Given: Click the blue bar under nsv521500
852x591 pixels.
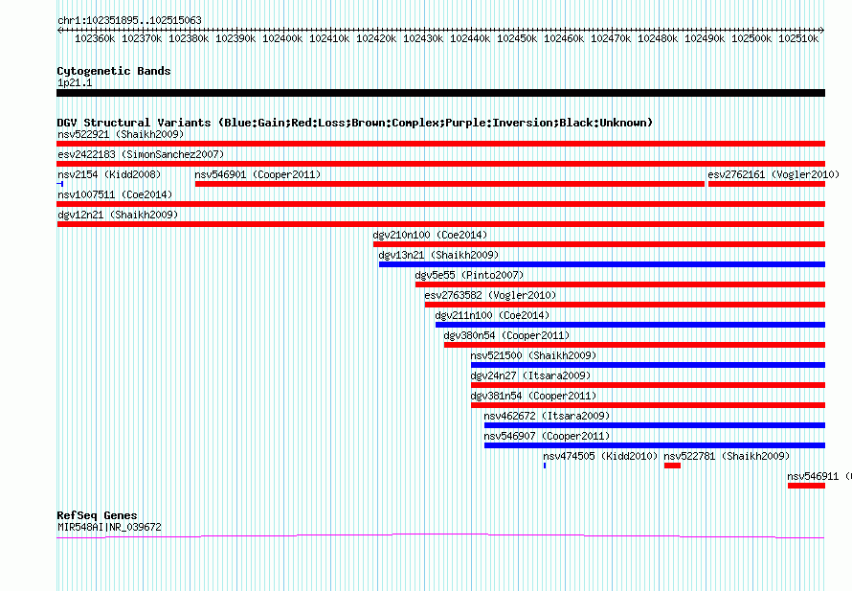Looking at the screenshot, I should (648, 365).
